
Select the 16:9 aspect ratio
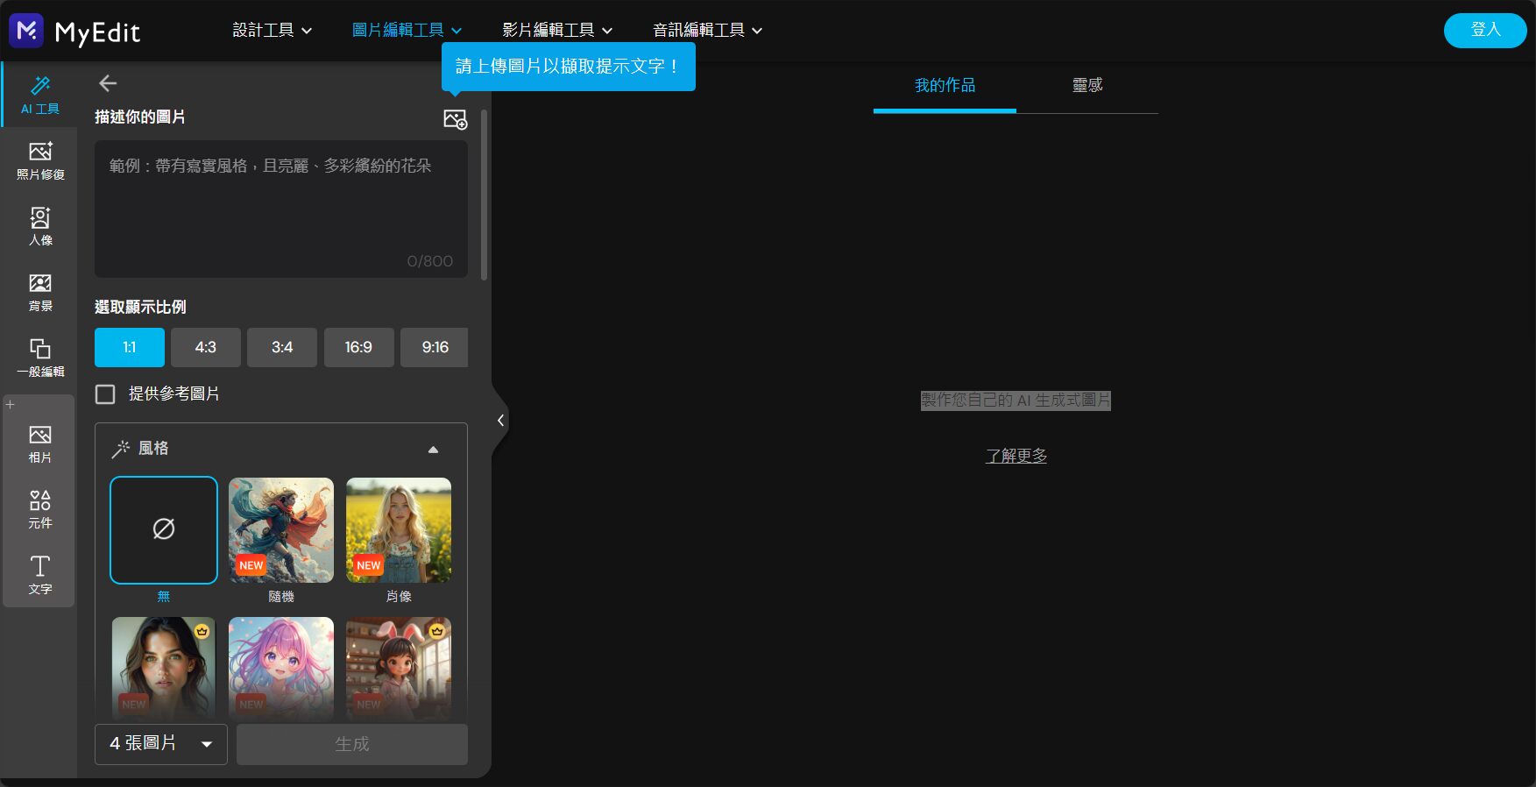358,347
